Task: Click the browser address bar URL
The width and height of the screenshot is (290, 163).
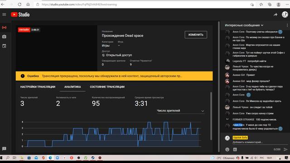Action: click(79, 5)
